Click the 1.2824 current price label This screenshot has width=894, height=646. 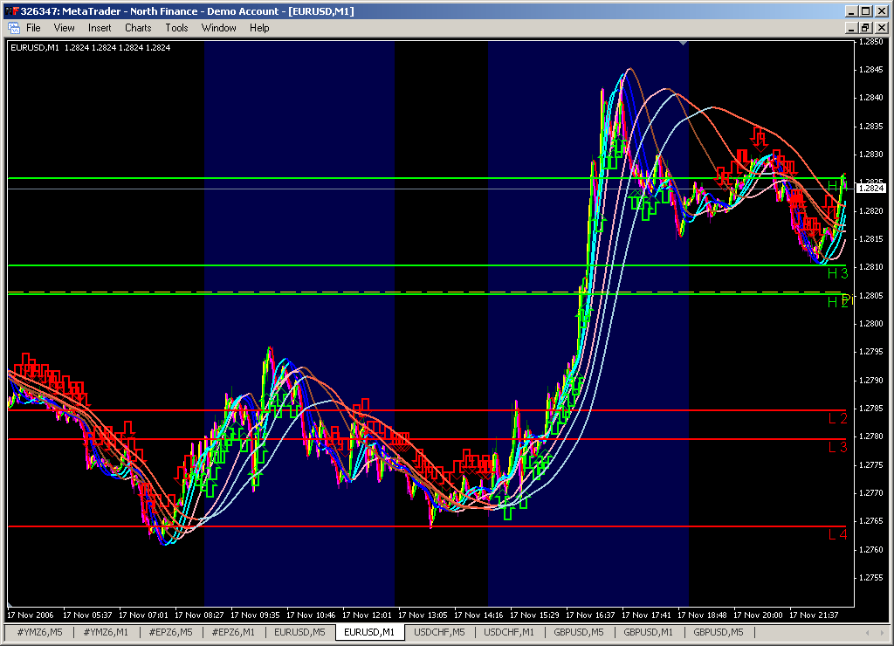point(871,188)
